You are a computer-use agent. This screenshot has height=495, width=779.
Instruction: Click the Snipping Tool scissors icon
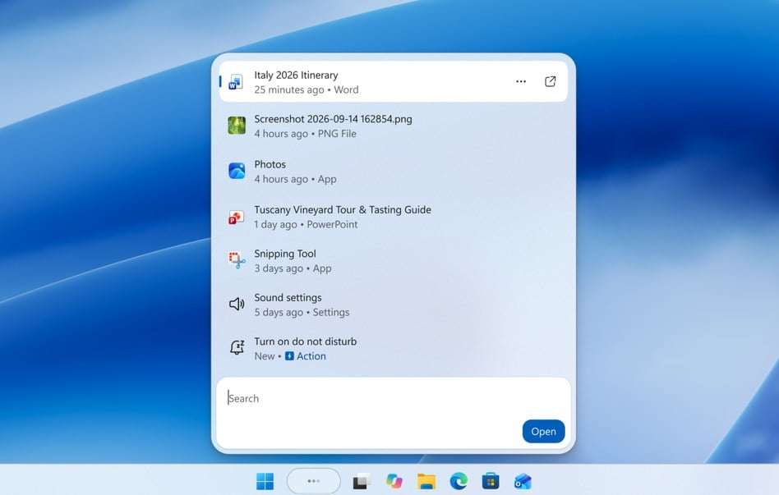click(237, 260)
